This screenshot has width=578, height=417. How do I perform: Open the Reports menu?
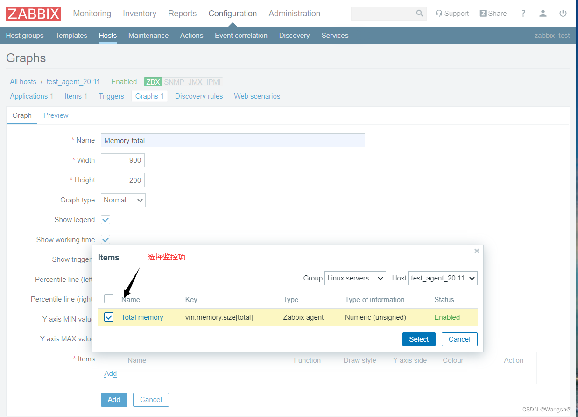click(183, 14)
